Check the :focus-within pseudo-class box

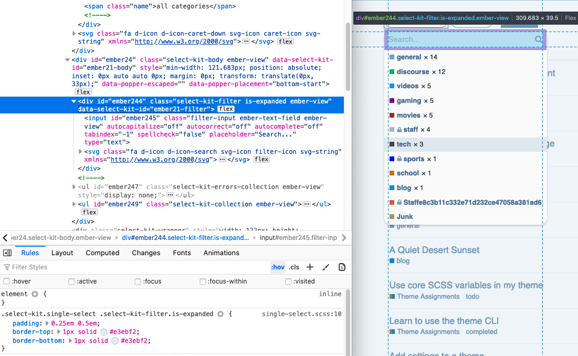pos(203,281)
